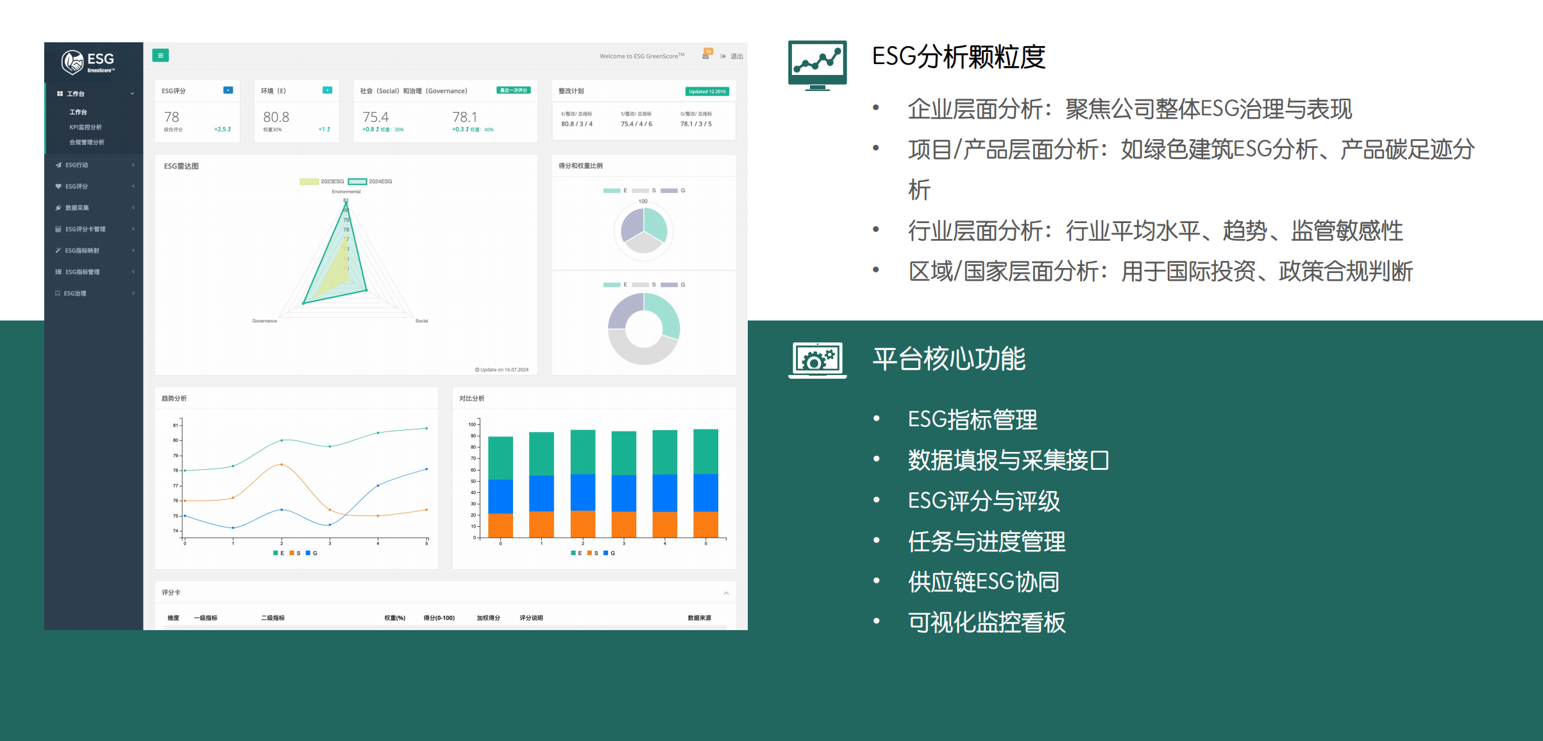Open the mail notifications icon
The image size is (1543, 741).
[705, 56]
